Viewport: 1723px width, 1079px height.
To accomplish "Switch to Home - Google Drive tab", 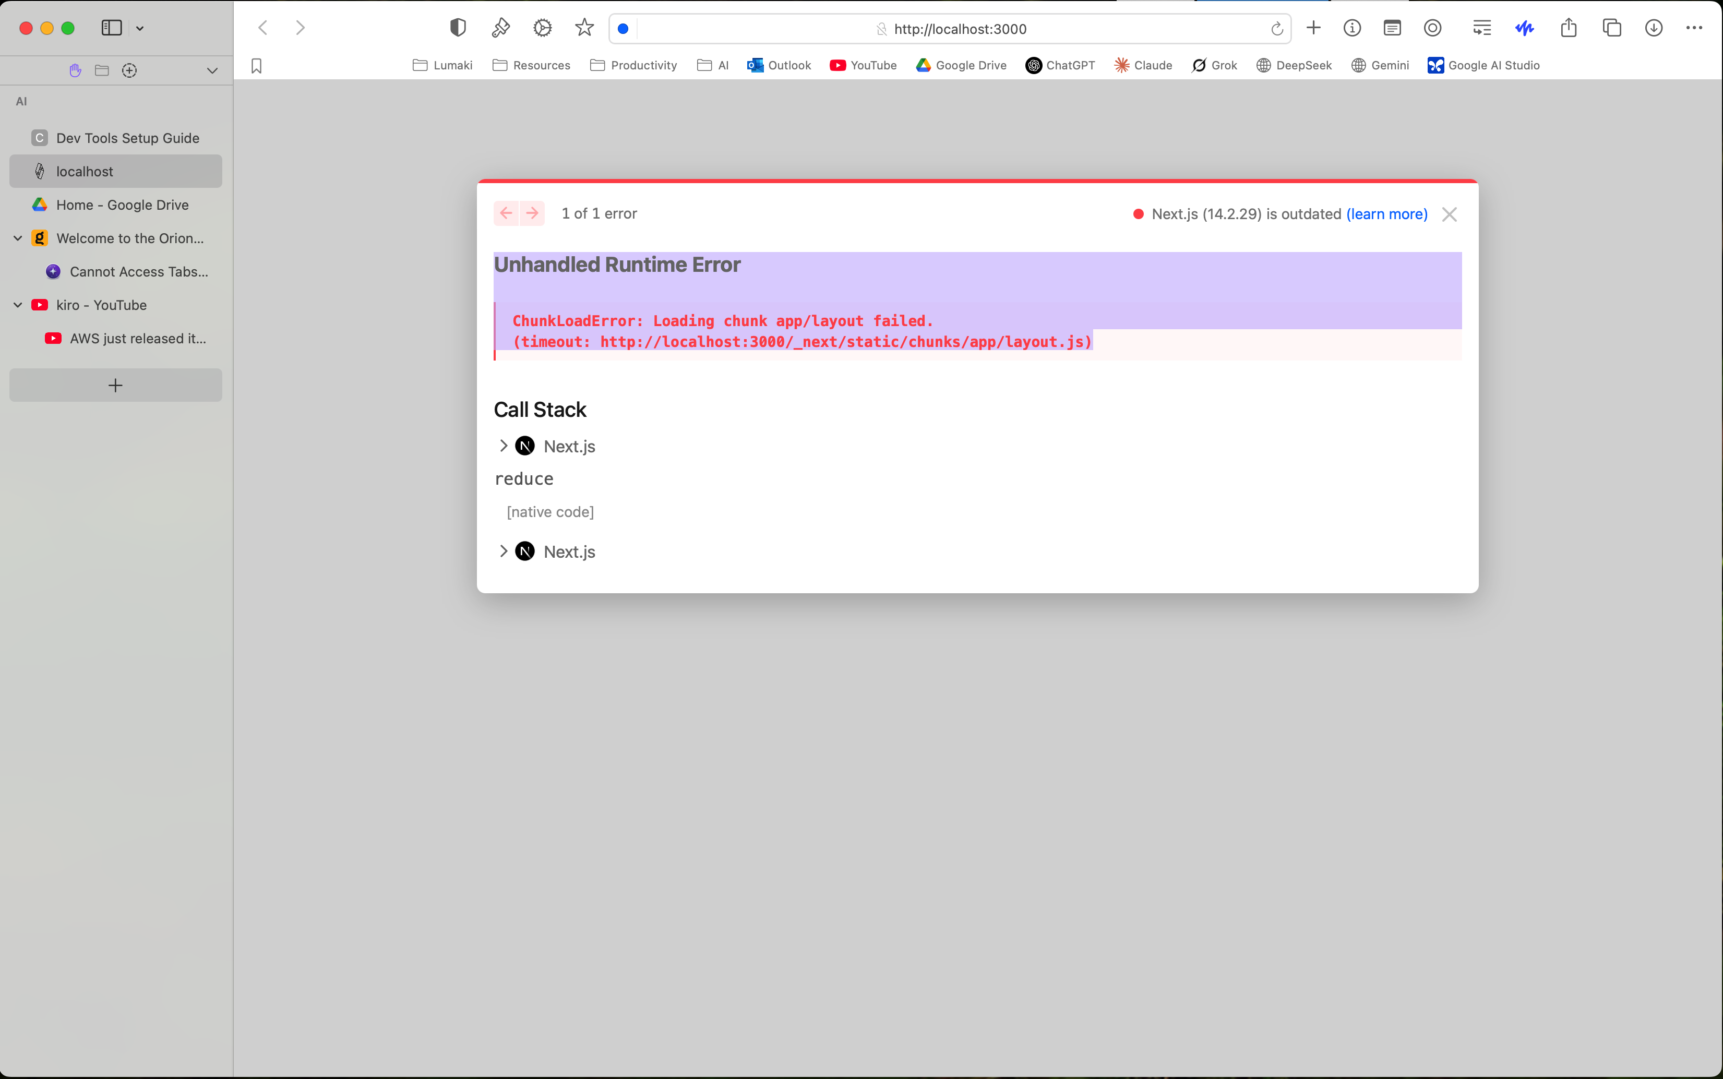I will point(122,205).
